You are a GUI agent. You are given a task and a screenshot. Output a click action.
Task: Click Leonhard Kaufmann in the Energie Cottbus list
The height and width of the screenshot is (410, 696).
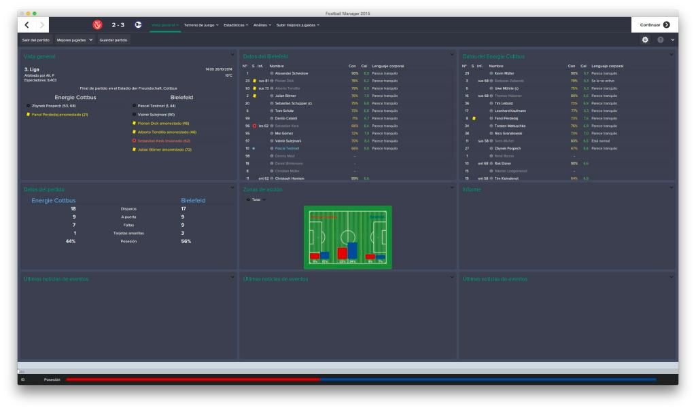(x=510, y=111)
